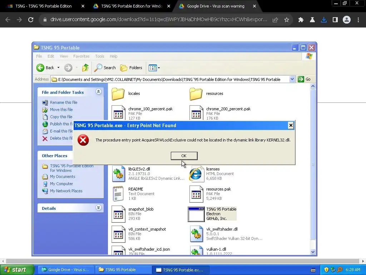Open the File menu in Explorer
This screenshot has width=366, height=275.
coord(39,56)
